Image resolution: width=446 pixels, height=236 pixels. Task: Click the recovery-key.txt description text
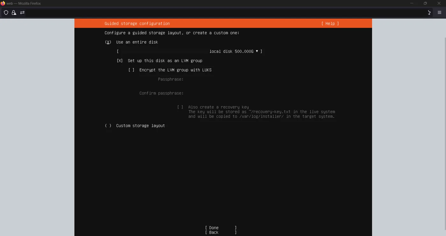(262, 114)
